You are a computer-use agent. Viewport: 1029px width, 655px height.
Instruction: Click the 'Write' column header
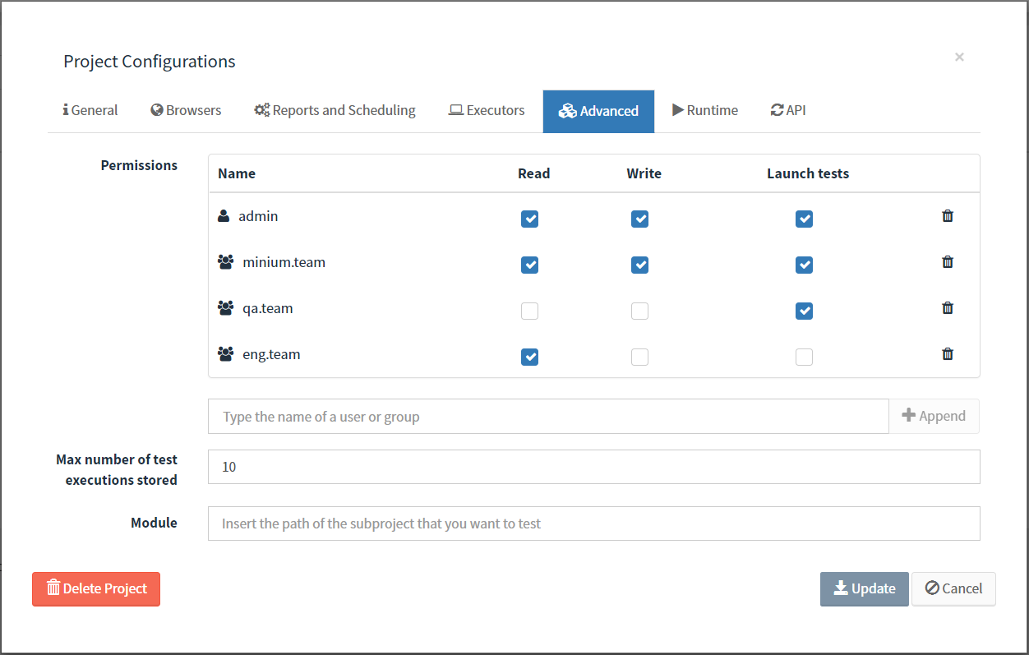pyautogui.click(x=644, y=173)
